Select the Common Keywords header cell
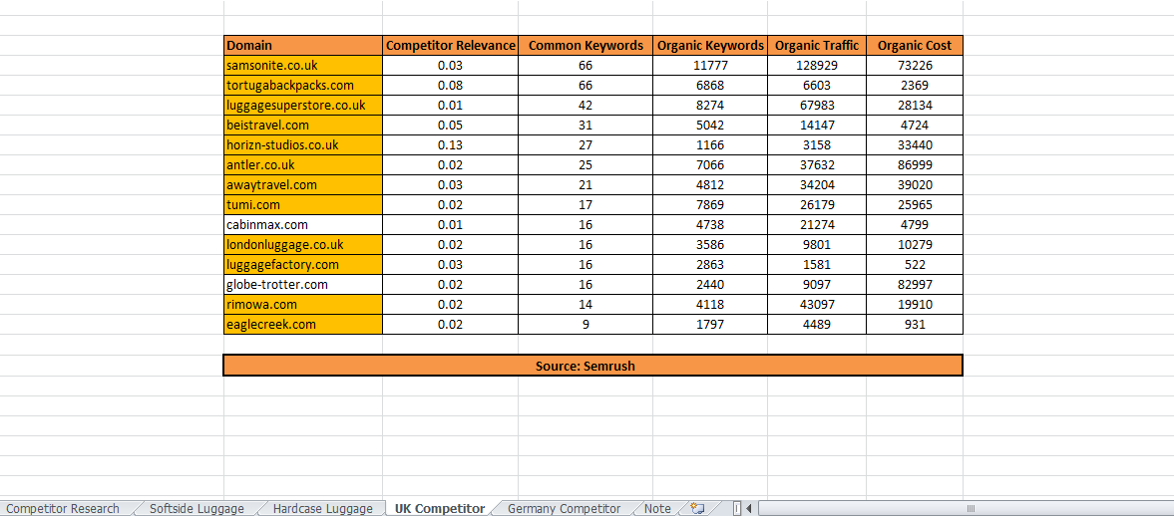The image size is (1174, 517). point(586,45)
